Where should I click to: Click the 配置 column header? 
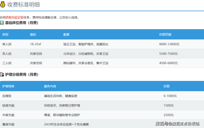[66, 35]
